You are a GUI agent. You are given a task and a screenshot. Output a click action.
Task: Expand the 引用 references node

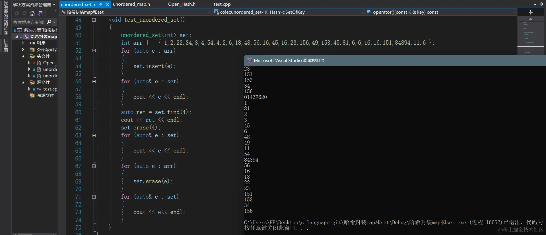pos(23,43)
